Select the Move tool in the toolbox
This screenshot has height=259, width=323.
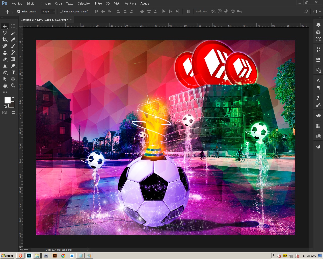[5, 26]
